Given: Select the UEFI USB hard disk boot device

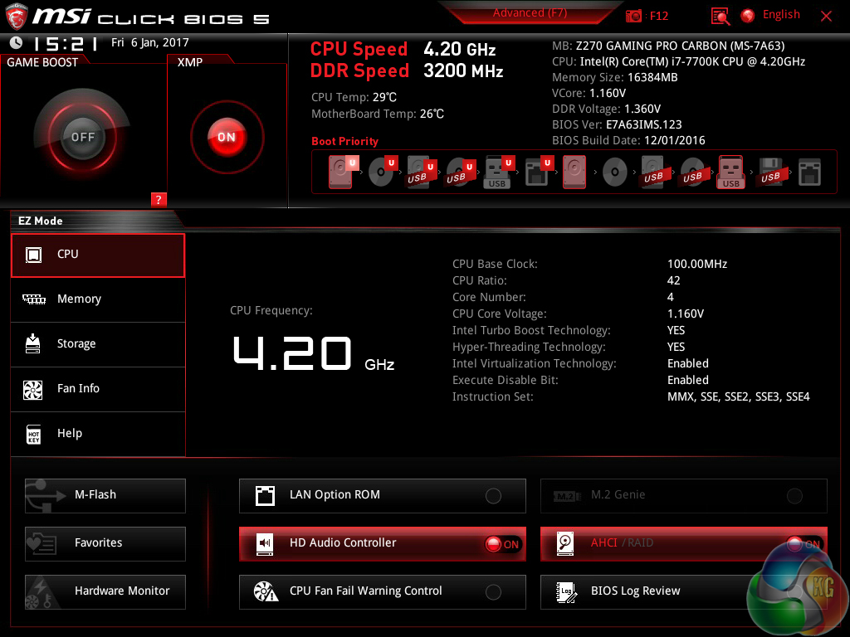Looking at the screenshot, I should (421, 172).
